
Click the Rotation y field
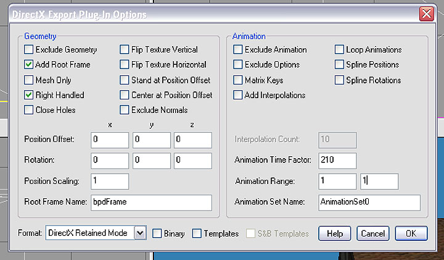tap(152, 161)
